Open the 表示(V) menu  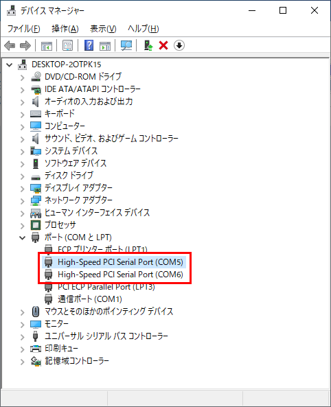tap(103, 29)
